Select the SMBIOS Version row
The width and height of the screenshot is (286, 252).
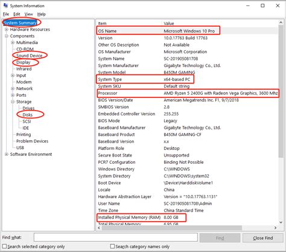click(187, 107)
